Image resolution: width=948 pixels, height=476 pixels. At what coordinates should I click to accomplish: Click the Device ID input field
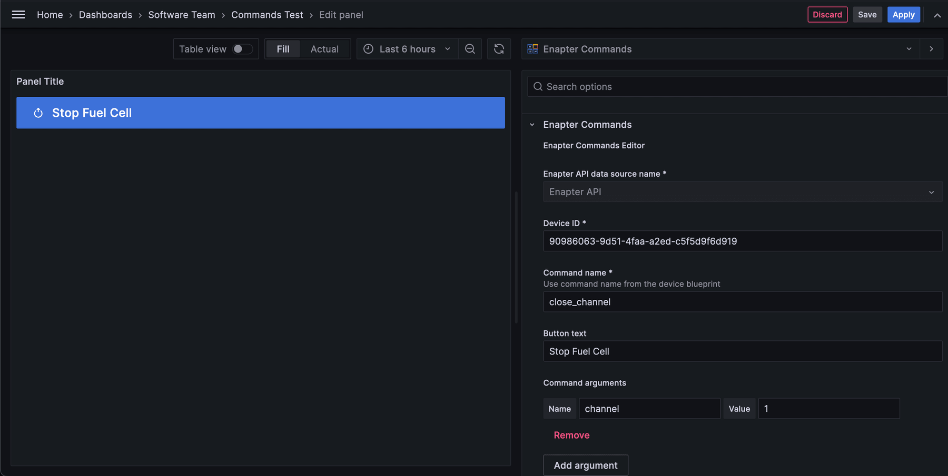point(742,241)
